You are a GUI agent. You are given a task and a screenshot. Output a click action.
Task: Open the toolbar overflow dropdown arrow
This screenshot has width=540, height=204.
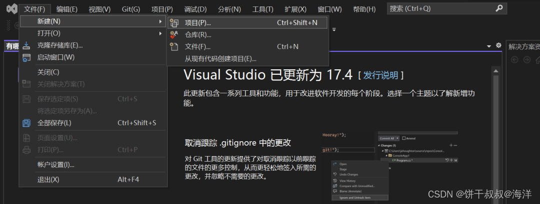[333, 30]
